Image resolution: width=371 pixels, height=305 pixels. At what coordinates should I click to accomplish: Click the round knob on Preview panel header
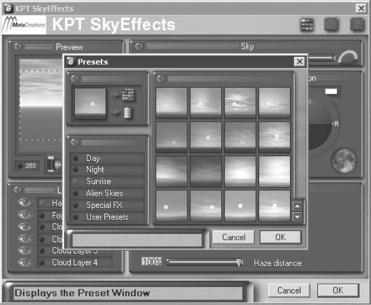(17, 46)
